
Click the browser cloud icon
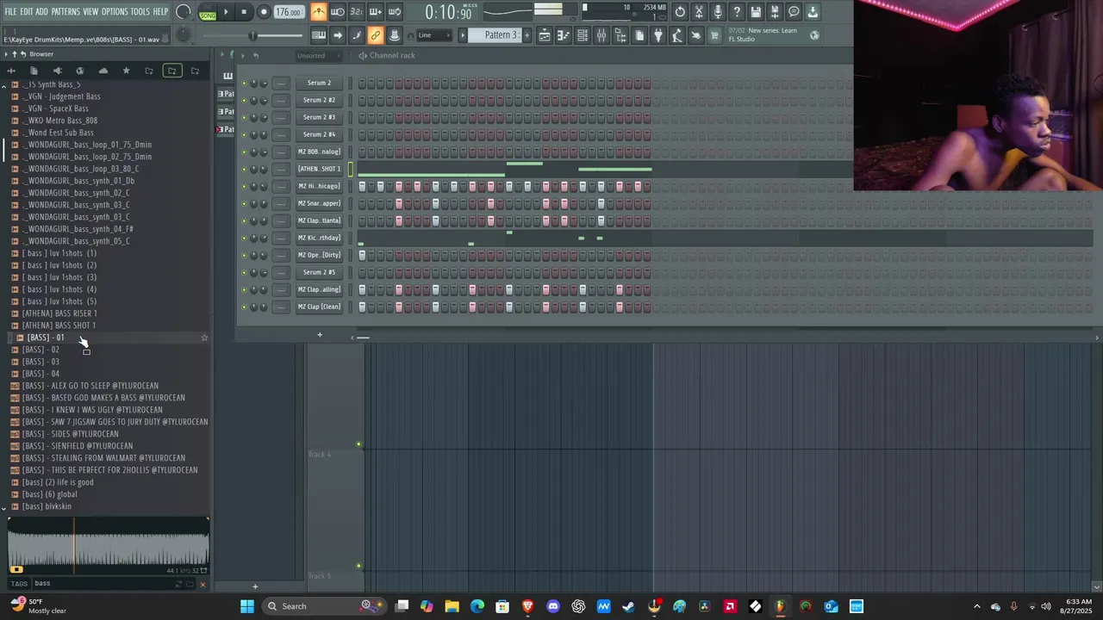pos(103,71)
